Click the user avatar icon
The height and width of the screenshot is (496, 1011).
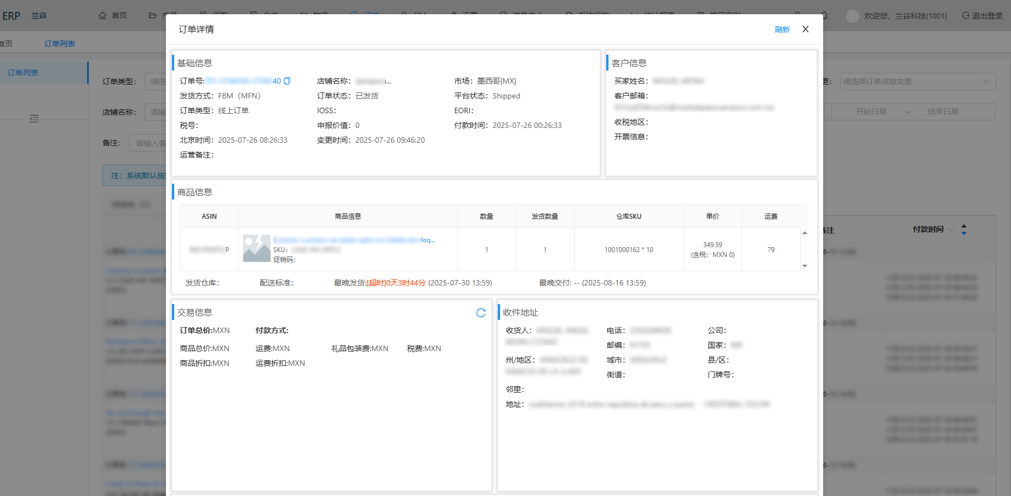852,16
